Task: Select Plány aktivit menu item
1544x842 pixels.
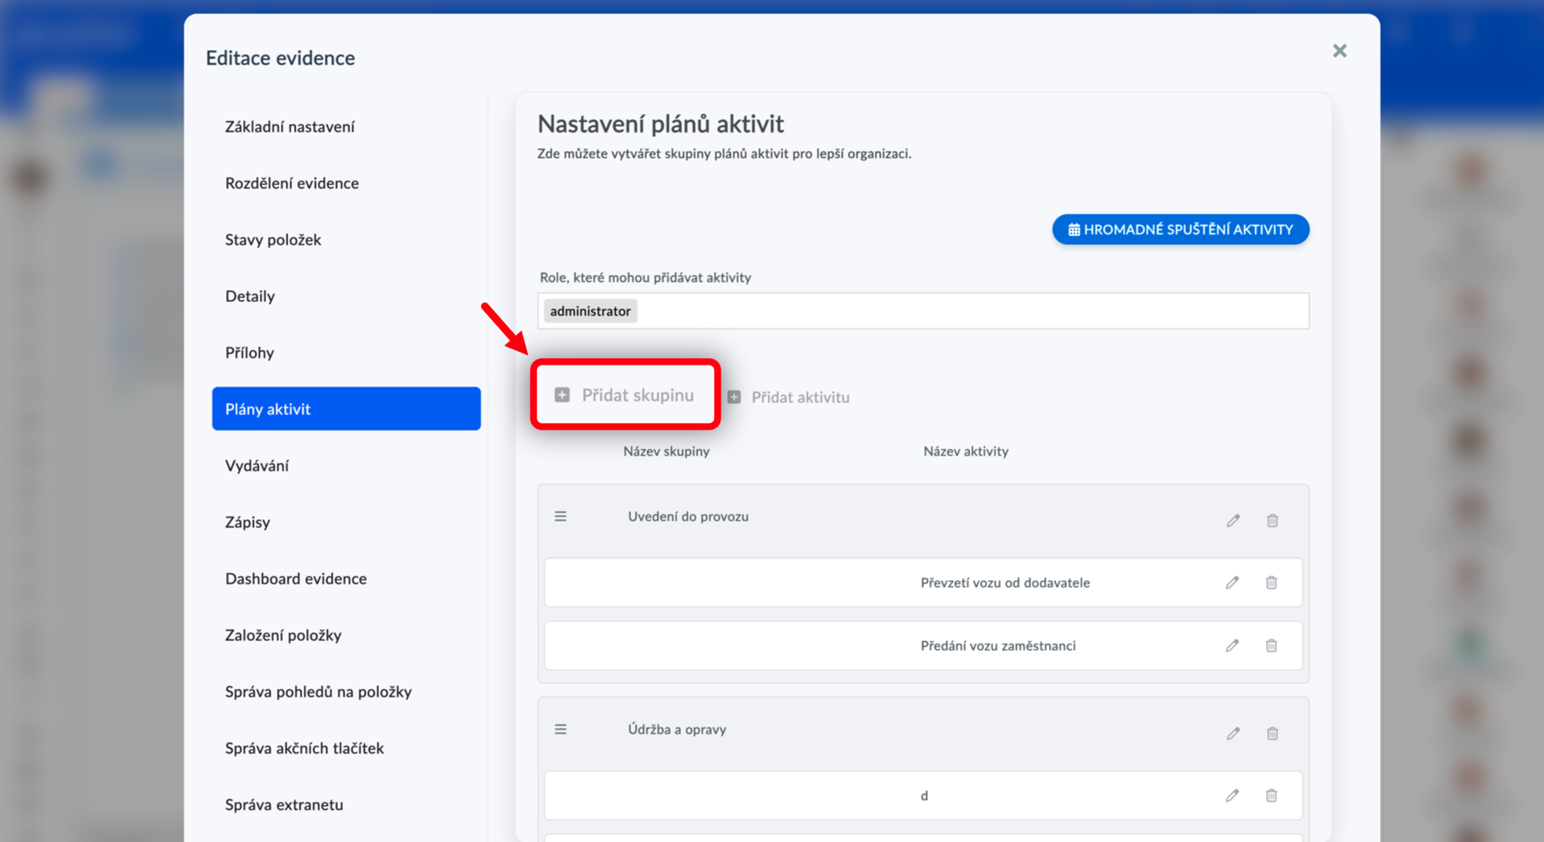Action: pos(346,409)
